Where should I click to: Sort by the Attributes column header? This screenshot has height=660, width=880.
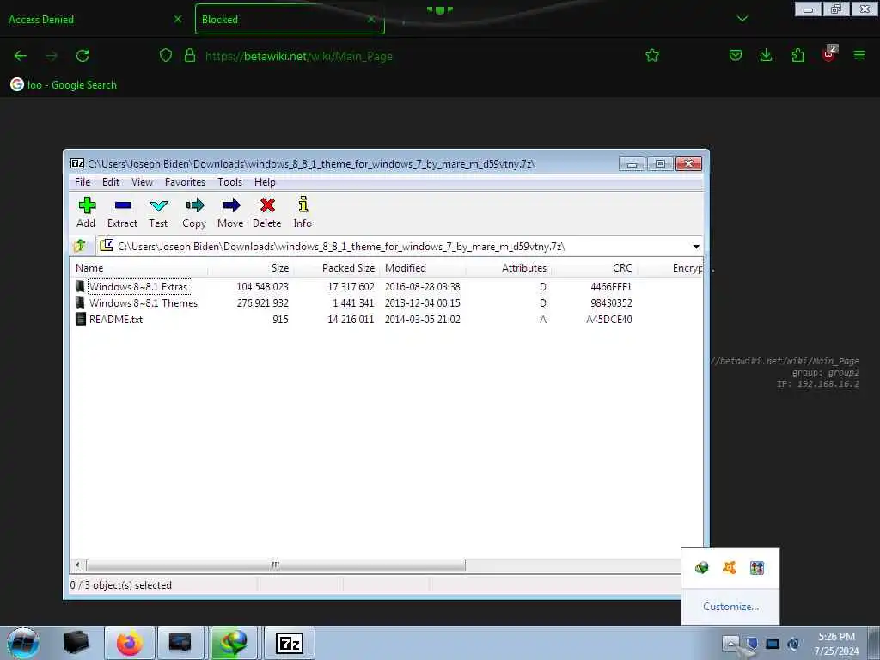tap(509, 268)
